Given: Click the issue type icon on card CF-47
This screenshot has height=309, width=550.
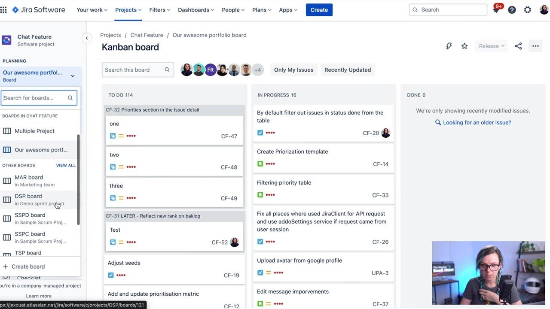Looking at the screenshot, I should pyautogui.click(x=113, y=136).
